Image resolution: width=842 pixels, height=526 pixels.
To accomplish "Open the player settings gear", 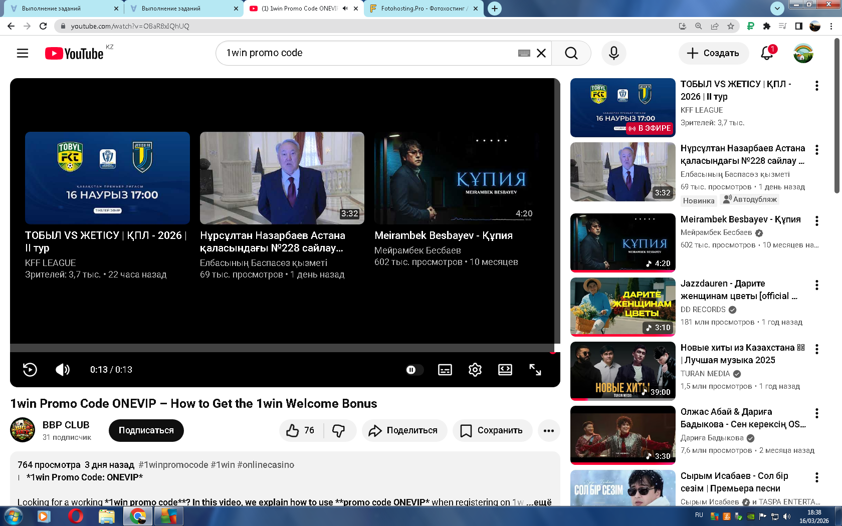I will pyautogui.click(x=475, y=370).
